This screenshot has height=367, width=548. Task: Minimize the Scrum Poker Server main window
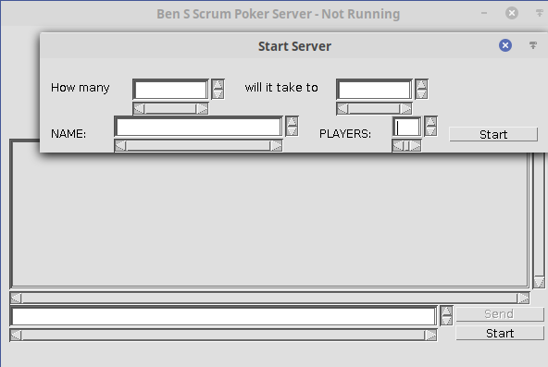point(484,13)
